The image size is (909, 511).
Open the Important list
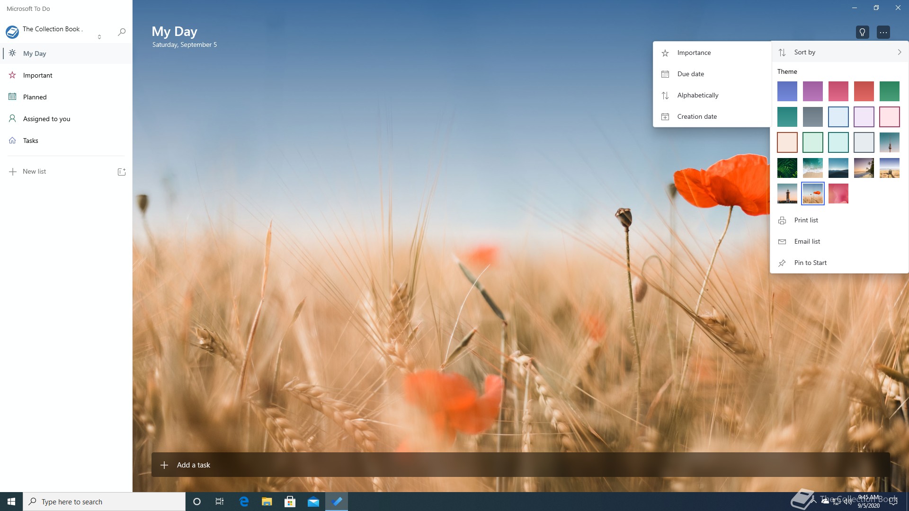click(x=66, y=75)
